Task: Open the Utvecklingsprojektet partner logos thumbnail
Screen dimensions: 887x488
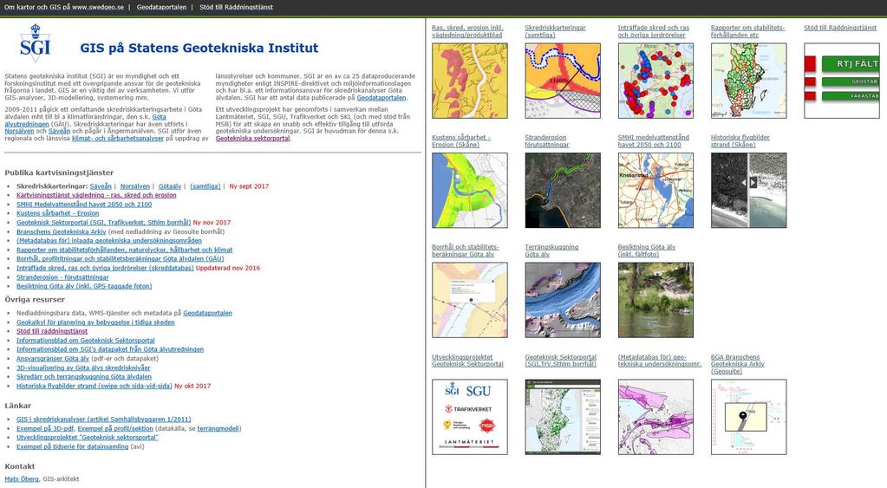Action: tap(470, 417)
